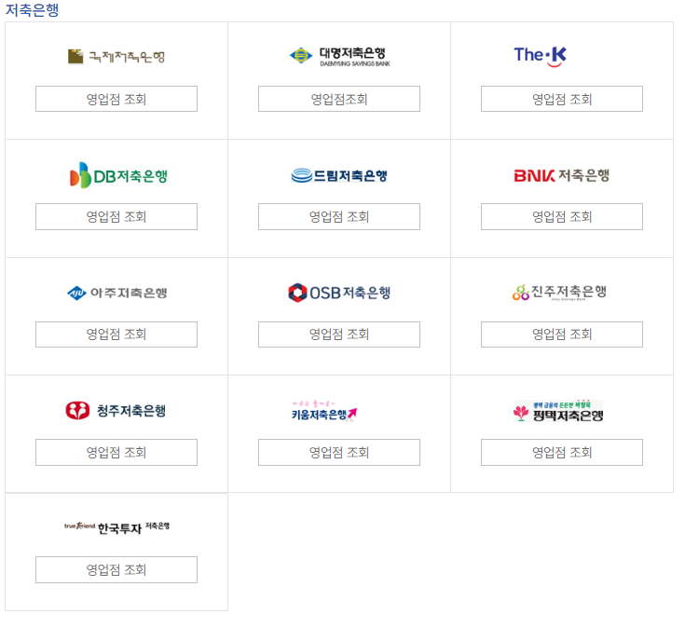Click the 키움저축은행 logo

click(x=324, y=411)
